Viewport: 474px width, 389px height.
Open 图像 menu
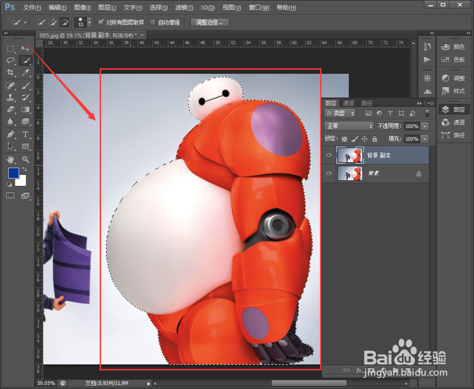(x=82, y=8)
